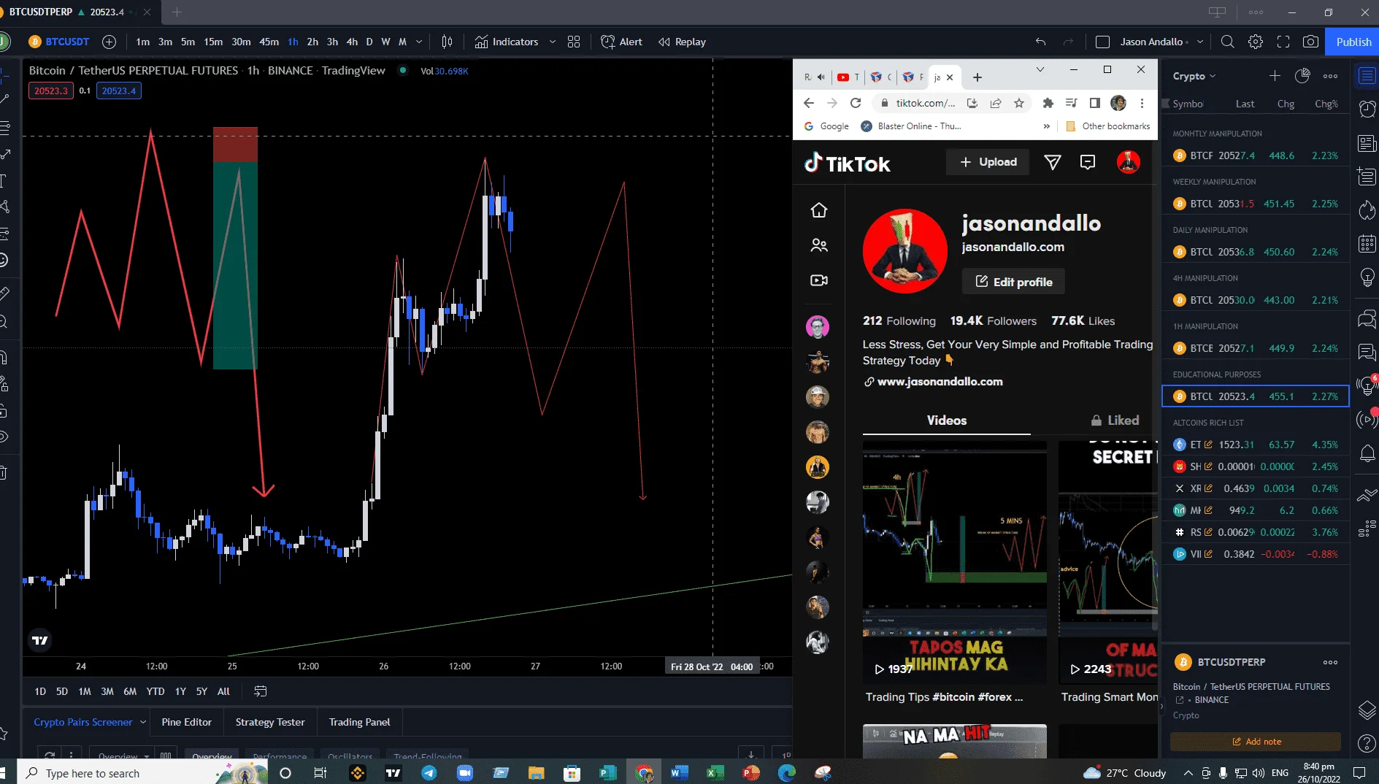Open TikTok Following people icon
The width and height of the screenshot is (1379, 784).
coord(819,245)
